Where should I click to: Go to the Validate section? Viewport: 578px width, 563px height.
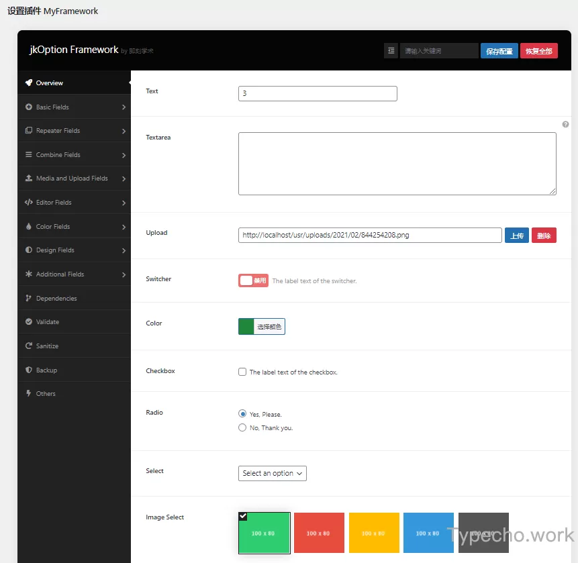click(x=48, y=322)
